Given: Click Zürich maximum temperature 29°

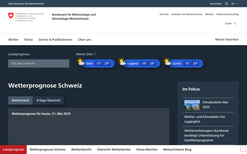Looking at the screenshot, I should 195,64.
